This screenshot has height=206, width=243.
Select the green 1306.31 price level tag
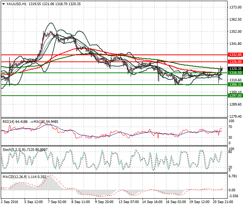pos(235,85)
